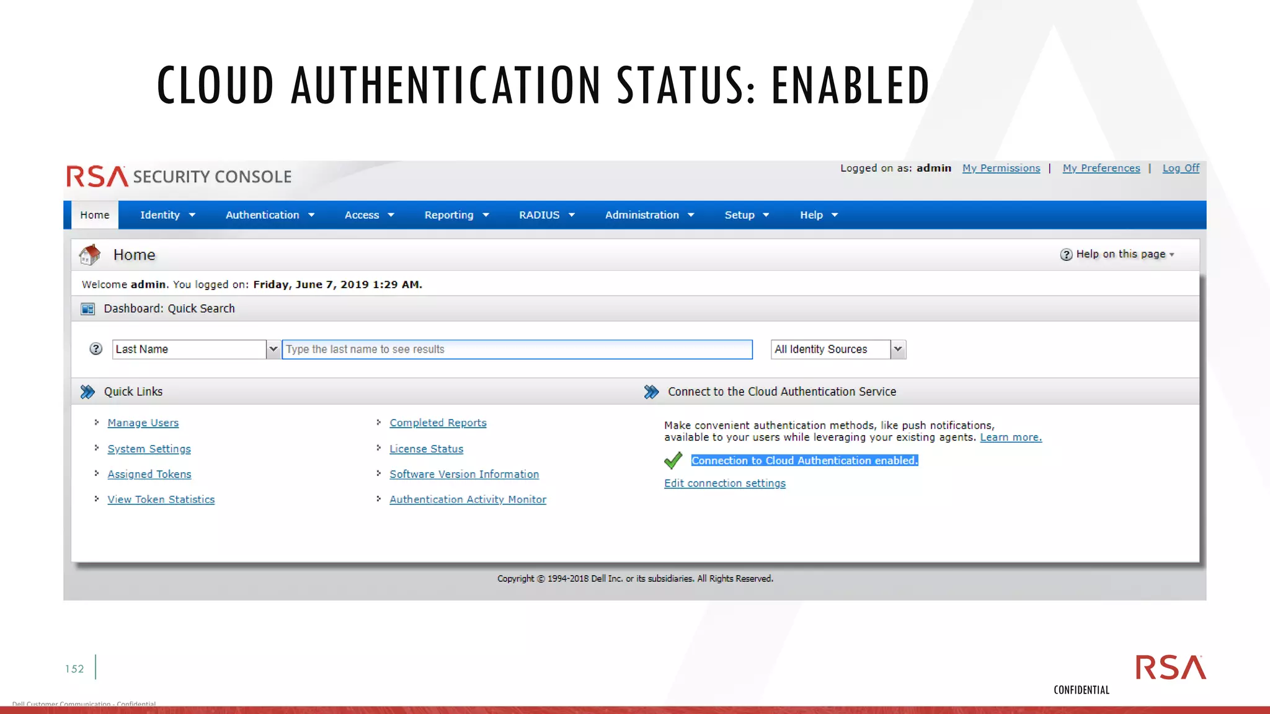Screen dimensions: 1270x714
Task: Open the Completed Reports link
Action: (x=438, y=423)
